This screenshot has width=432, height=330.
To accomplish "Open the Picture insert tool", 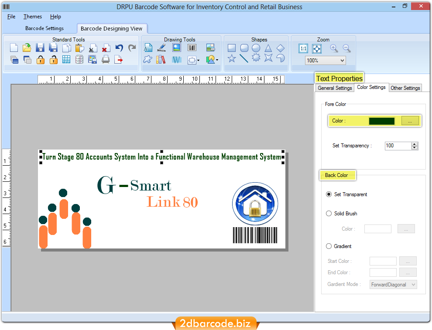I will (176, 47).
